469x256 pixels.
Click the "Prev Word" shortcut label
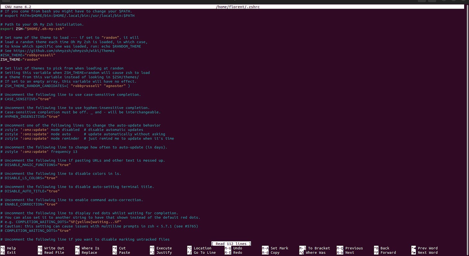tap(428, 248)
